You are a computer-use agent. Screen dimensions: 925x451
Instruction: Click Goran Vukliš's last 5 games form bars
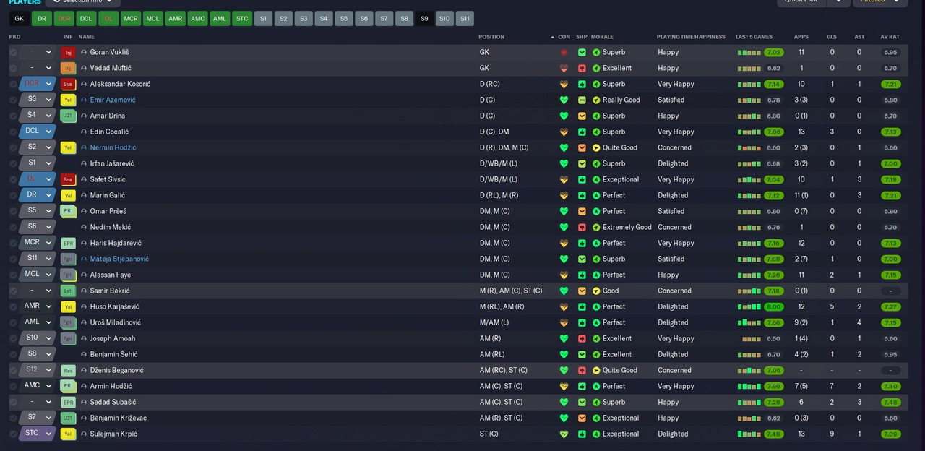tap(749, 52)
